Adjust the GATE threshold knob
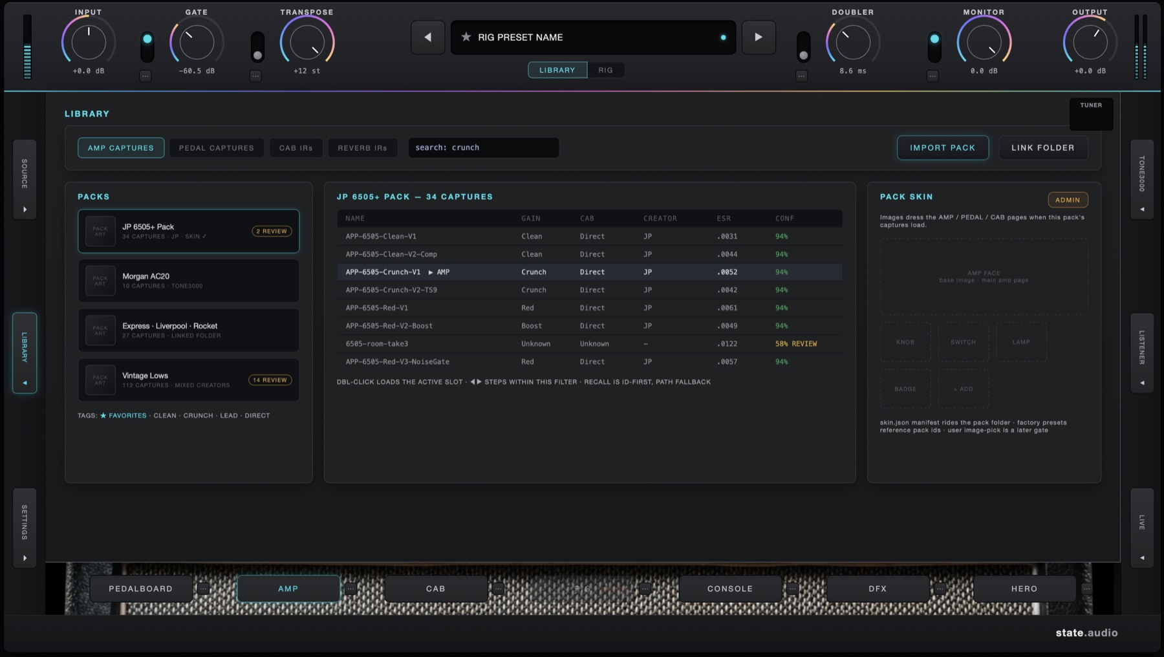The width and height of the screenshot is (1164, 657). coord(197,43)
